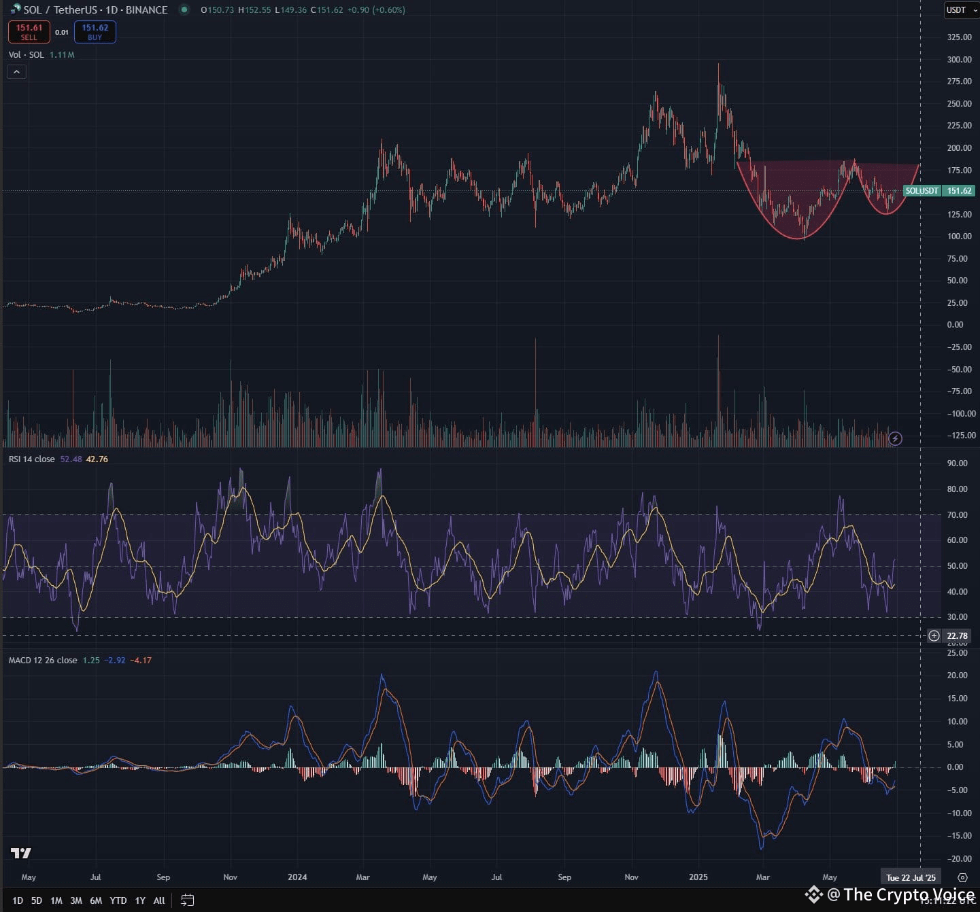The width and height of the screenshot is (980, 912).
Task: Click the 300.00 price axis label
Action: click(x=959, y=60)
